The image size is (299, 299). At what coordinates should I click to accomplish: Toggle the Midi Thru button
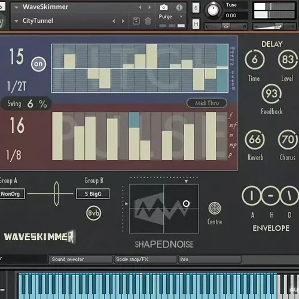point(207,103)
